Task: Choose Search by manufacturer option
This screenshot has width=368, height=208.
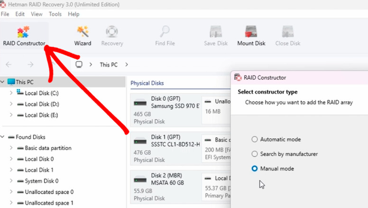Action: point(254,154)
